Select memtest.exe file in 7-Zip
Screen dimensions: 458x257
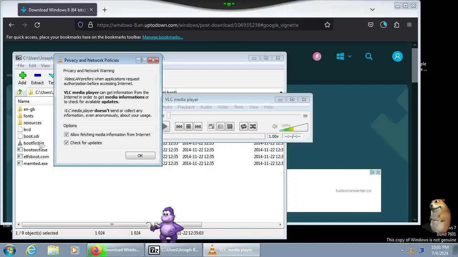pyautogui.click(x=35, y=163)
